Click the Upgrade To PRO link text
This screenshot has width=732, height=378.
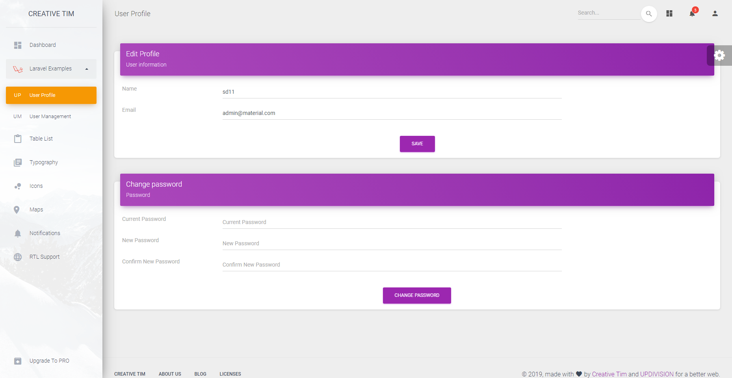point(49,361)
